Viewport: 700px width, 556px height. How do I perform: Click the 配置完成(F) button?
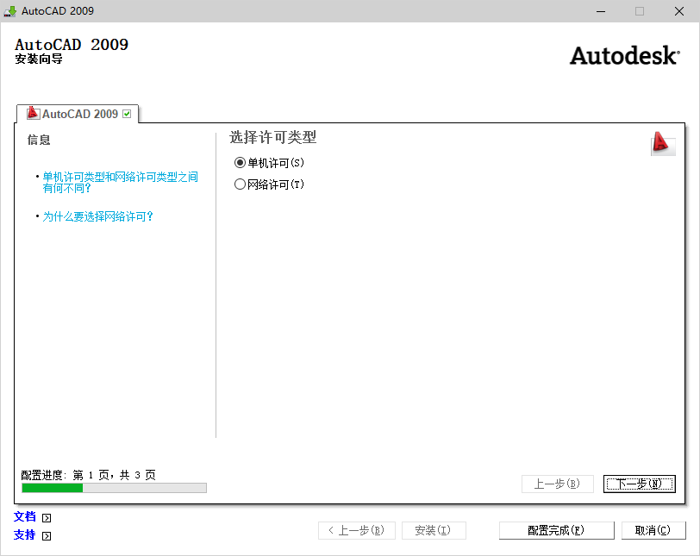point(556,530)
